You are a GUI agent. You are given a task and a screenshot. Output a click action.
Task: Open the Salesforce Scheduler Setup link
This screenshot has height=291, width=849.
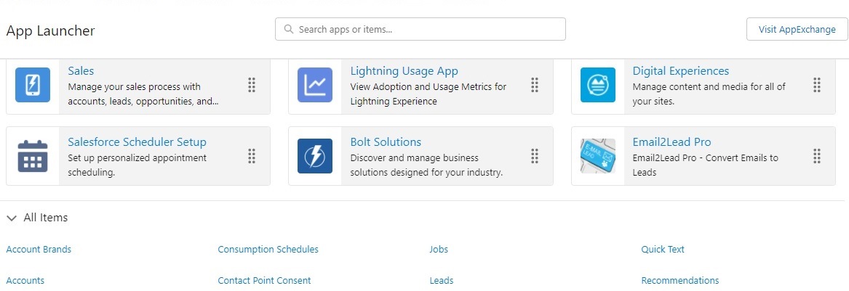(137, 142)
